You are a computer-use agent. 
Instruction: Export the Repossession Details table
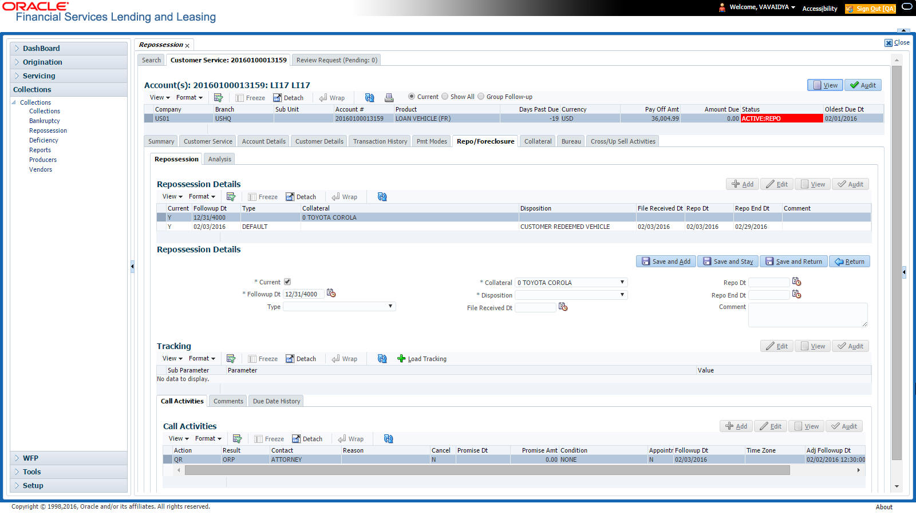[x=231, y=197]
